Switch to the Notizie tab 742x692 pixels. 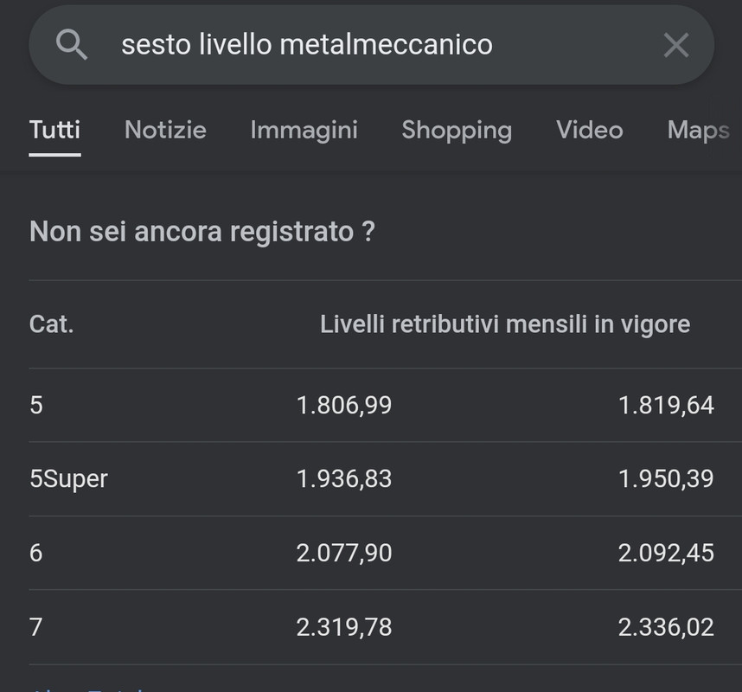pyautogui.click(x=165, y=130)
